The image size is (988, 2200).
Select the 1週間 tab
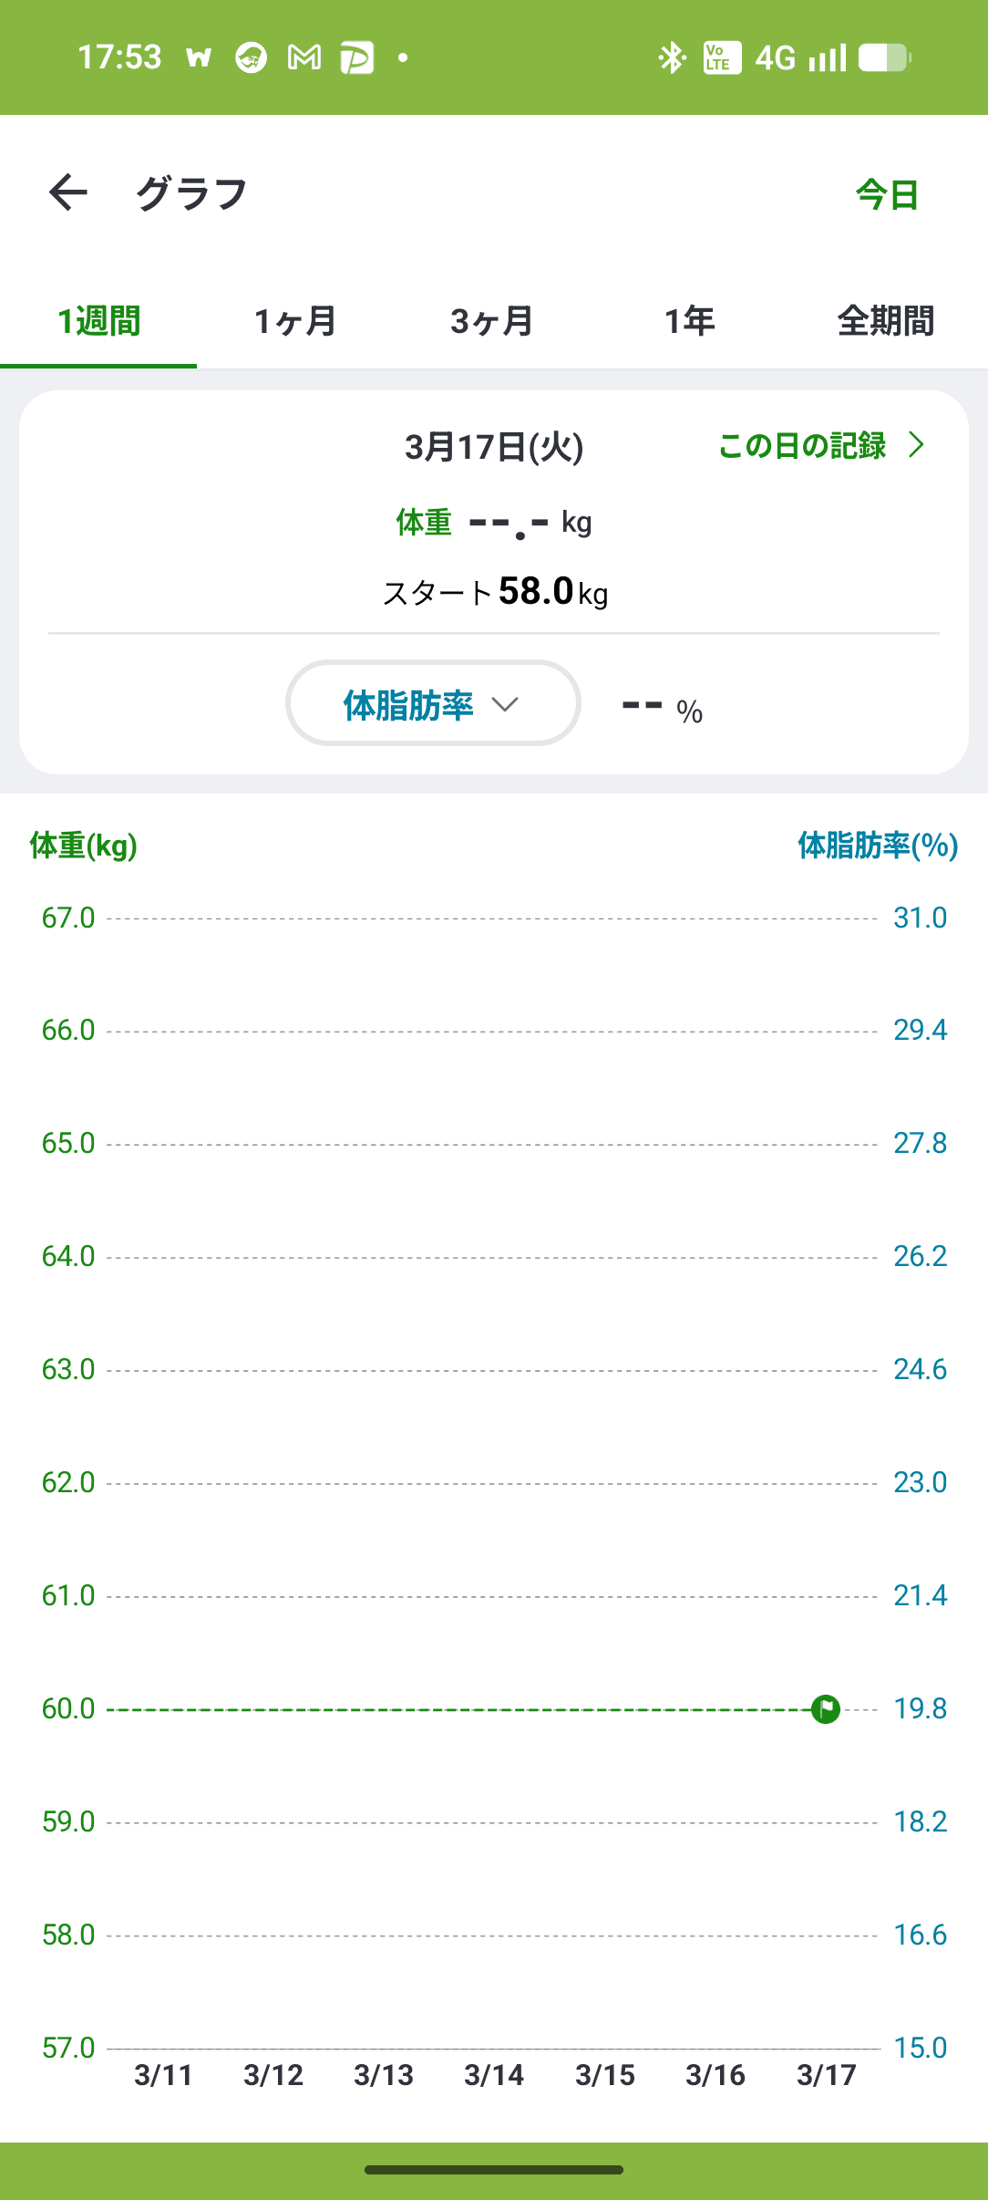[98, 321]
